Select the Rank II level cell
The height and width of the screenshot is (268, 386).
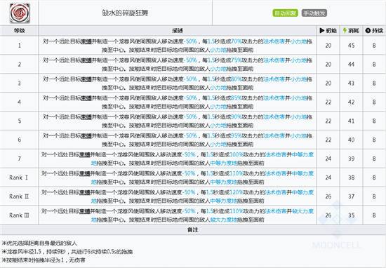pos(19,196)
